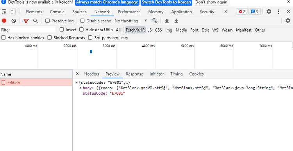Click Switch DevTools to Korean
The image size is (293, 151).
pyautogui.click(x=166, y=2)
